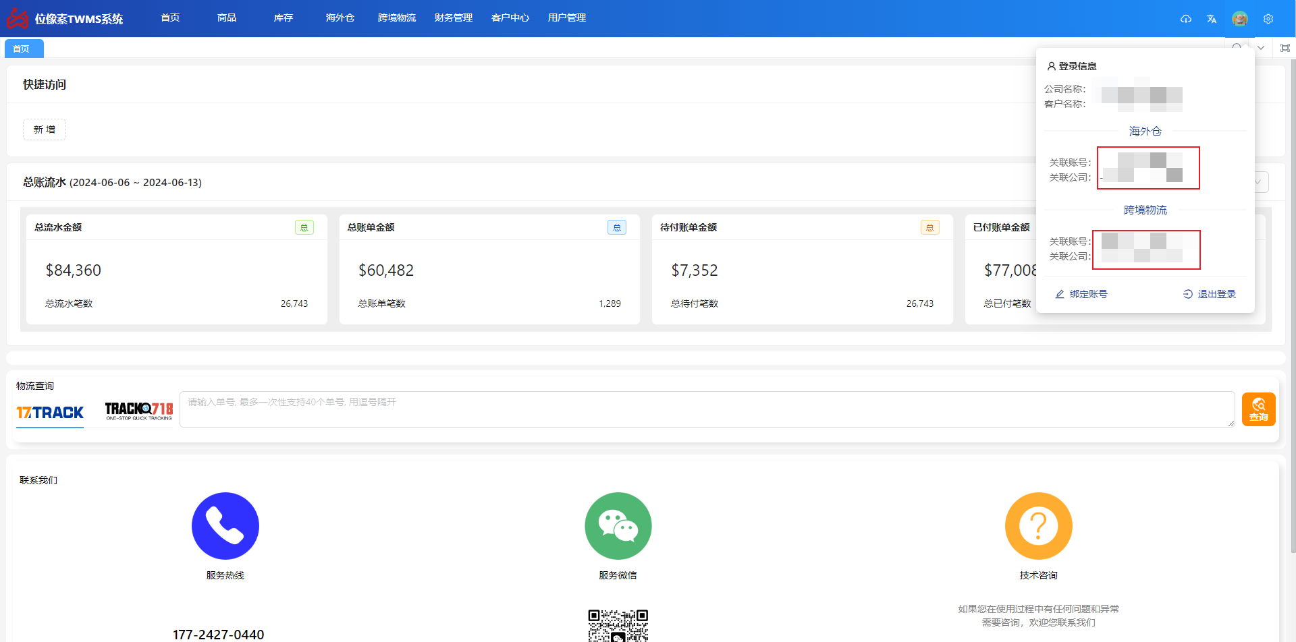Click the 服务热线 phone icon

[x=225, y=526]
